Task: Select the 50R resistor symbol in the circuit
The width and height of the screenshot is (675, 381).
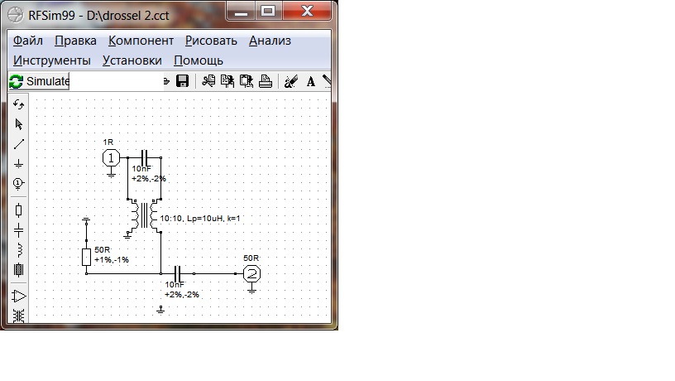Action: (86, 257)
